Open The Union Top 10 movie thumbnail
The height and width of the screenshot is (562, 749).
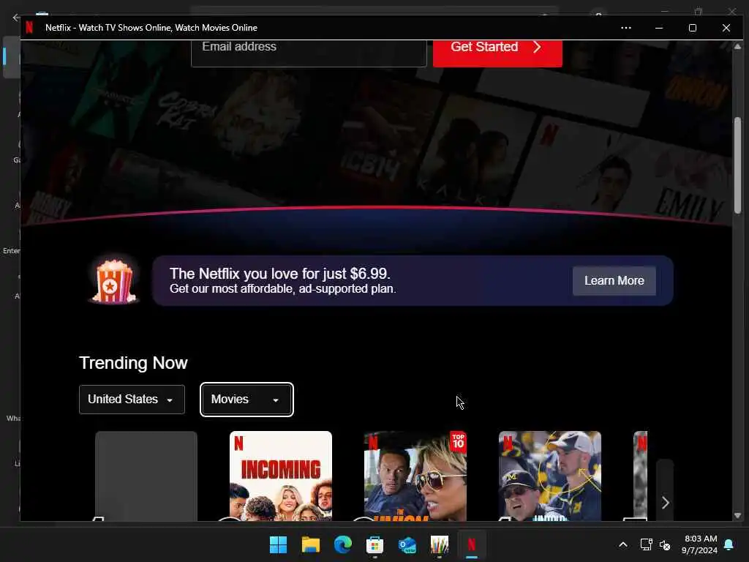(415, 476)
